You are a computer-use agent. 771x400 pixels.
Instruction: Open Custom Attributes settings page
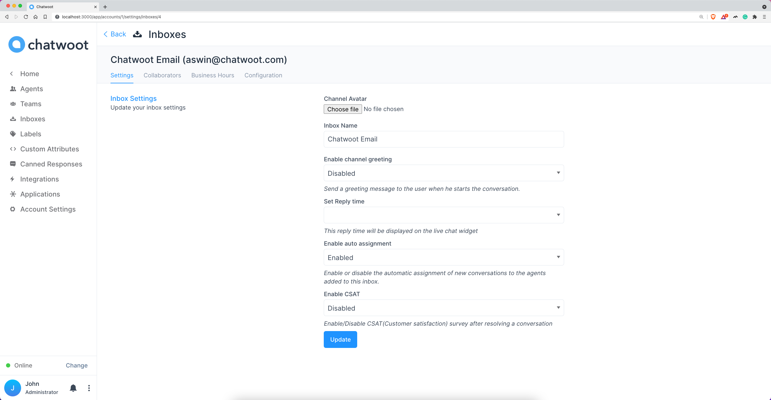point(50,149)
